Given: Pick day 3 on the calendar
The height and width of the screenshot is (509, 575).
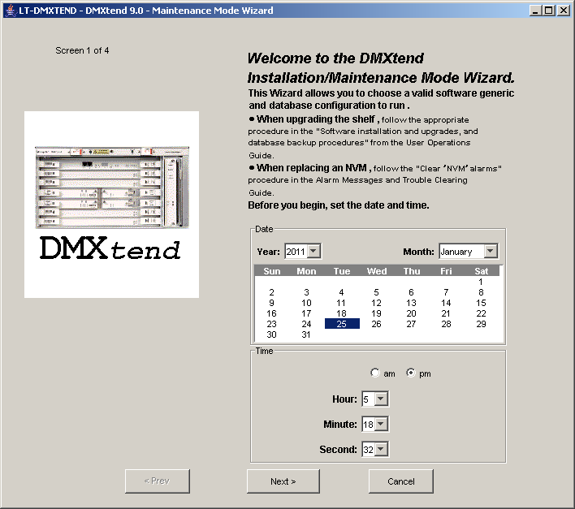Looking at the screenshot, I should 306,292.
